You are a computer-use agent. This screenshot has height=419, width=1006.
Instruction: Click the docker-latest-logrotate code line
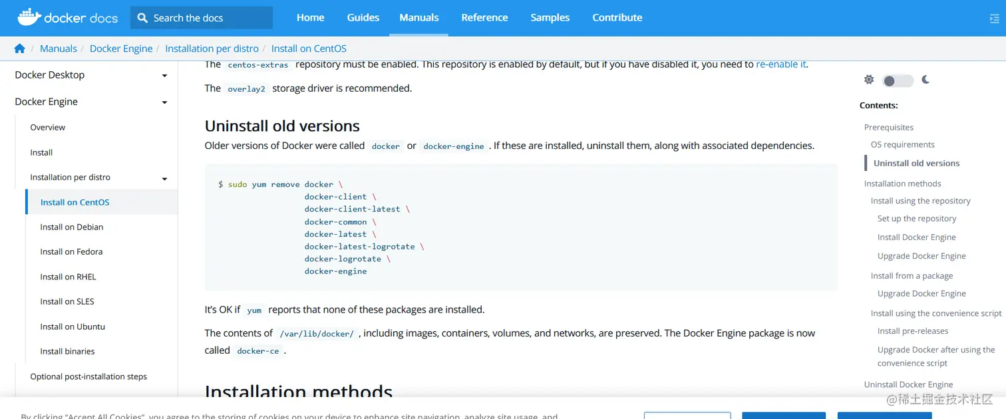coord(365,246)
